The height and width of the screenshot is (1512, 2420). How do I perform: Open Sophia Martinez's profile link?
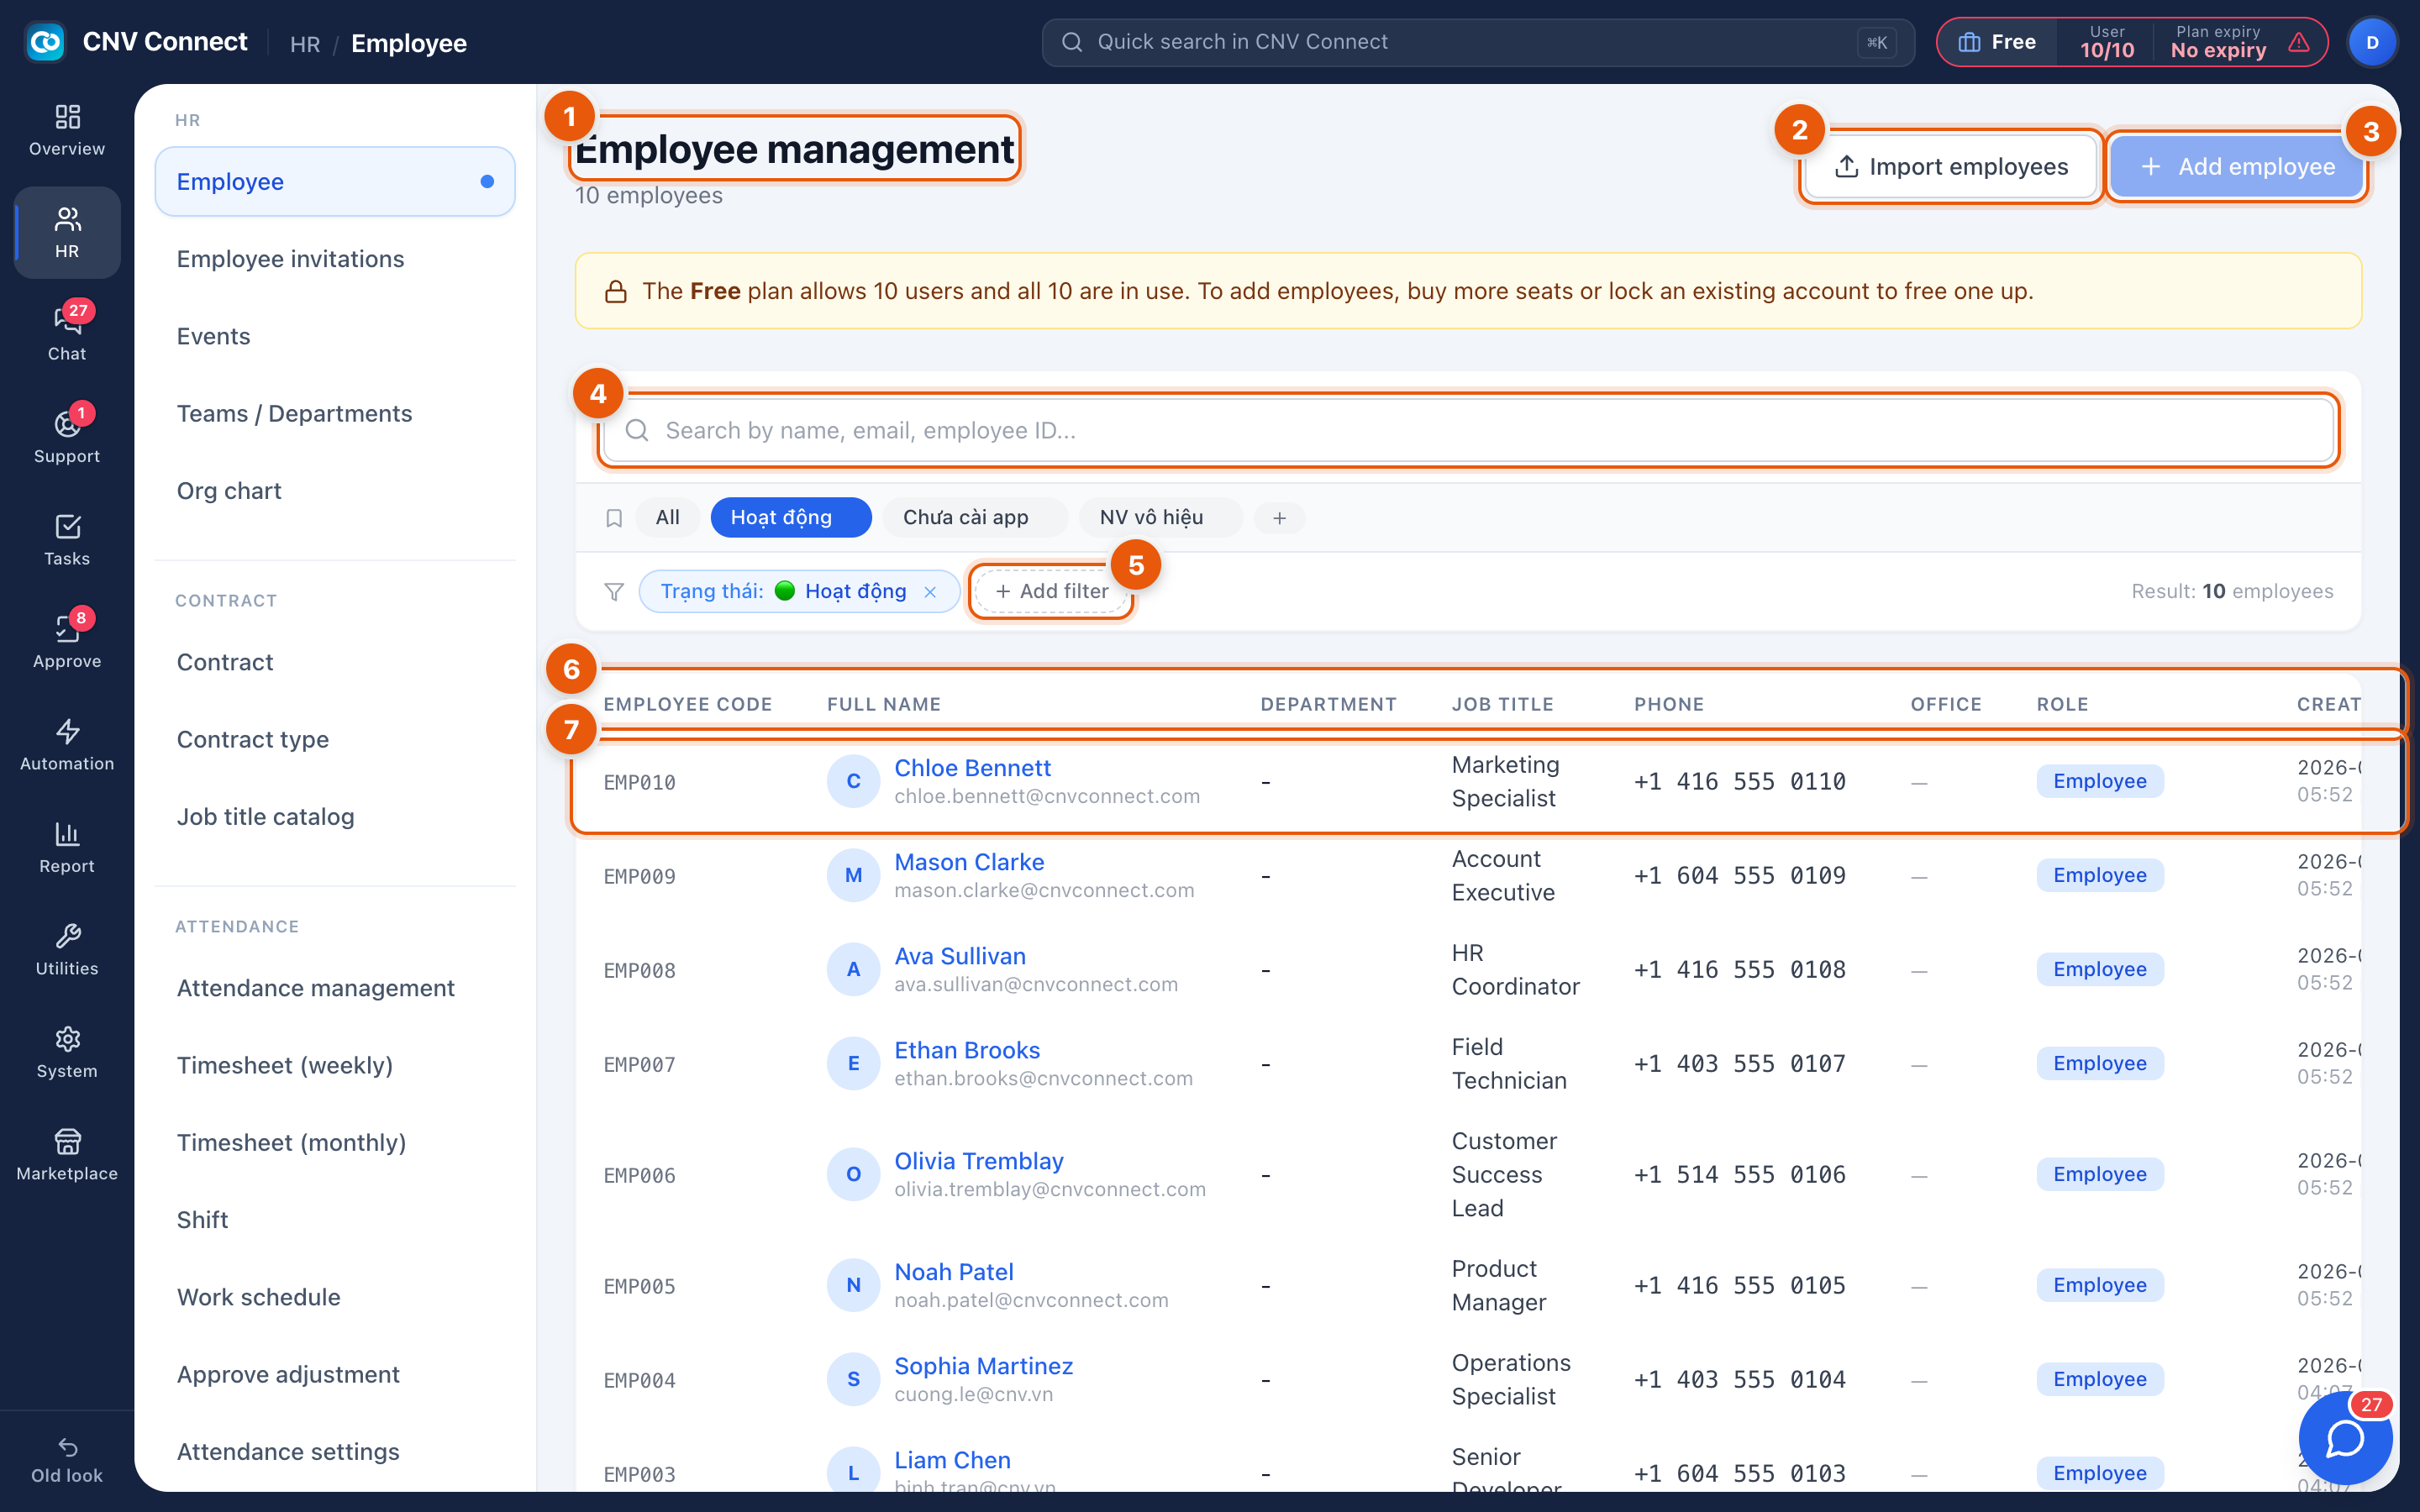tap(983, 1366)
